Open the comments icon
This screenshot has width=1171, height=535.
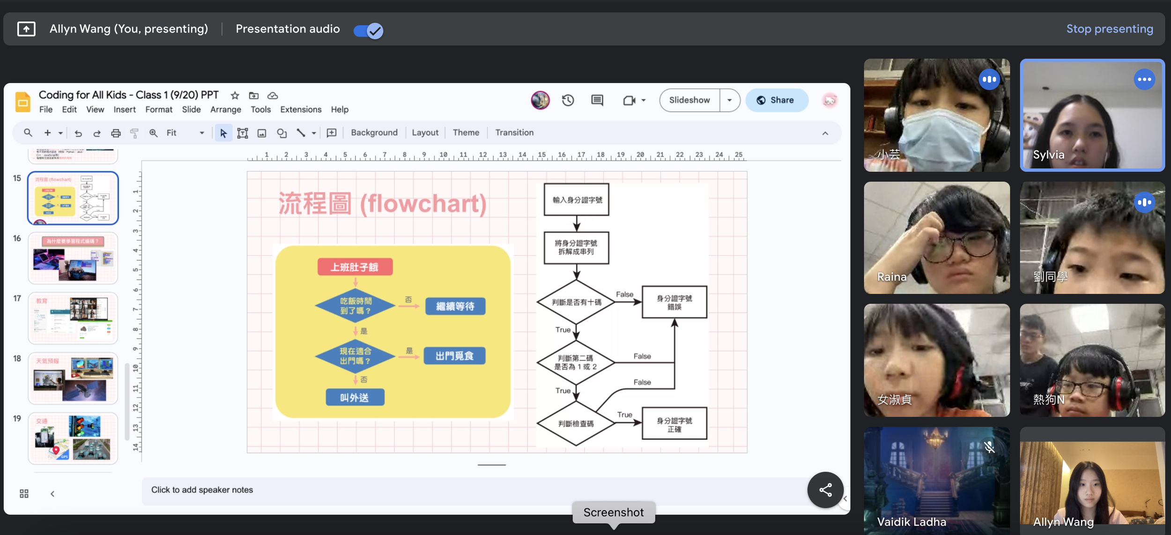(597, 100)
